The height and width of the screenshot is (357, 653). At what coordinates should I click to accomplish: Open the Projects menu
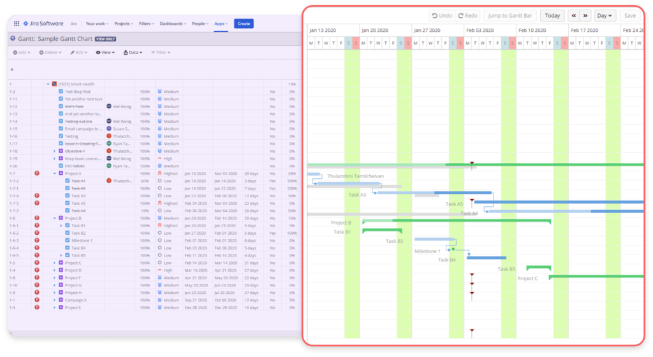click(x=124, y=24)
